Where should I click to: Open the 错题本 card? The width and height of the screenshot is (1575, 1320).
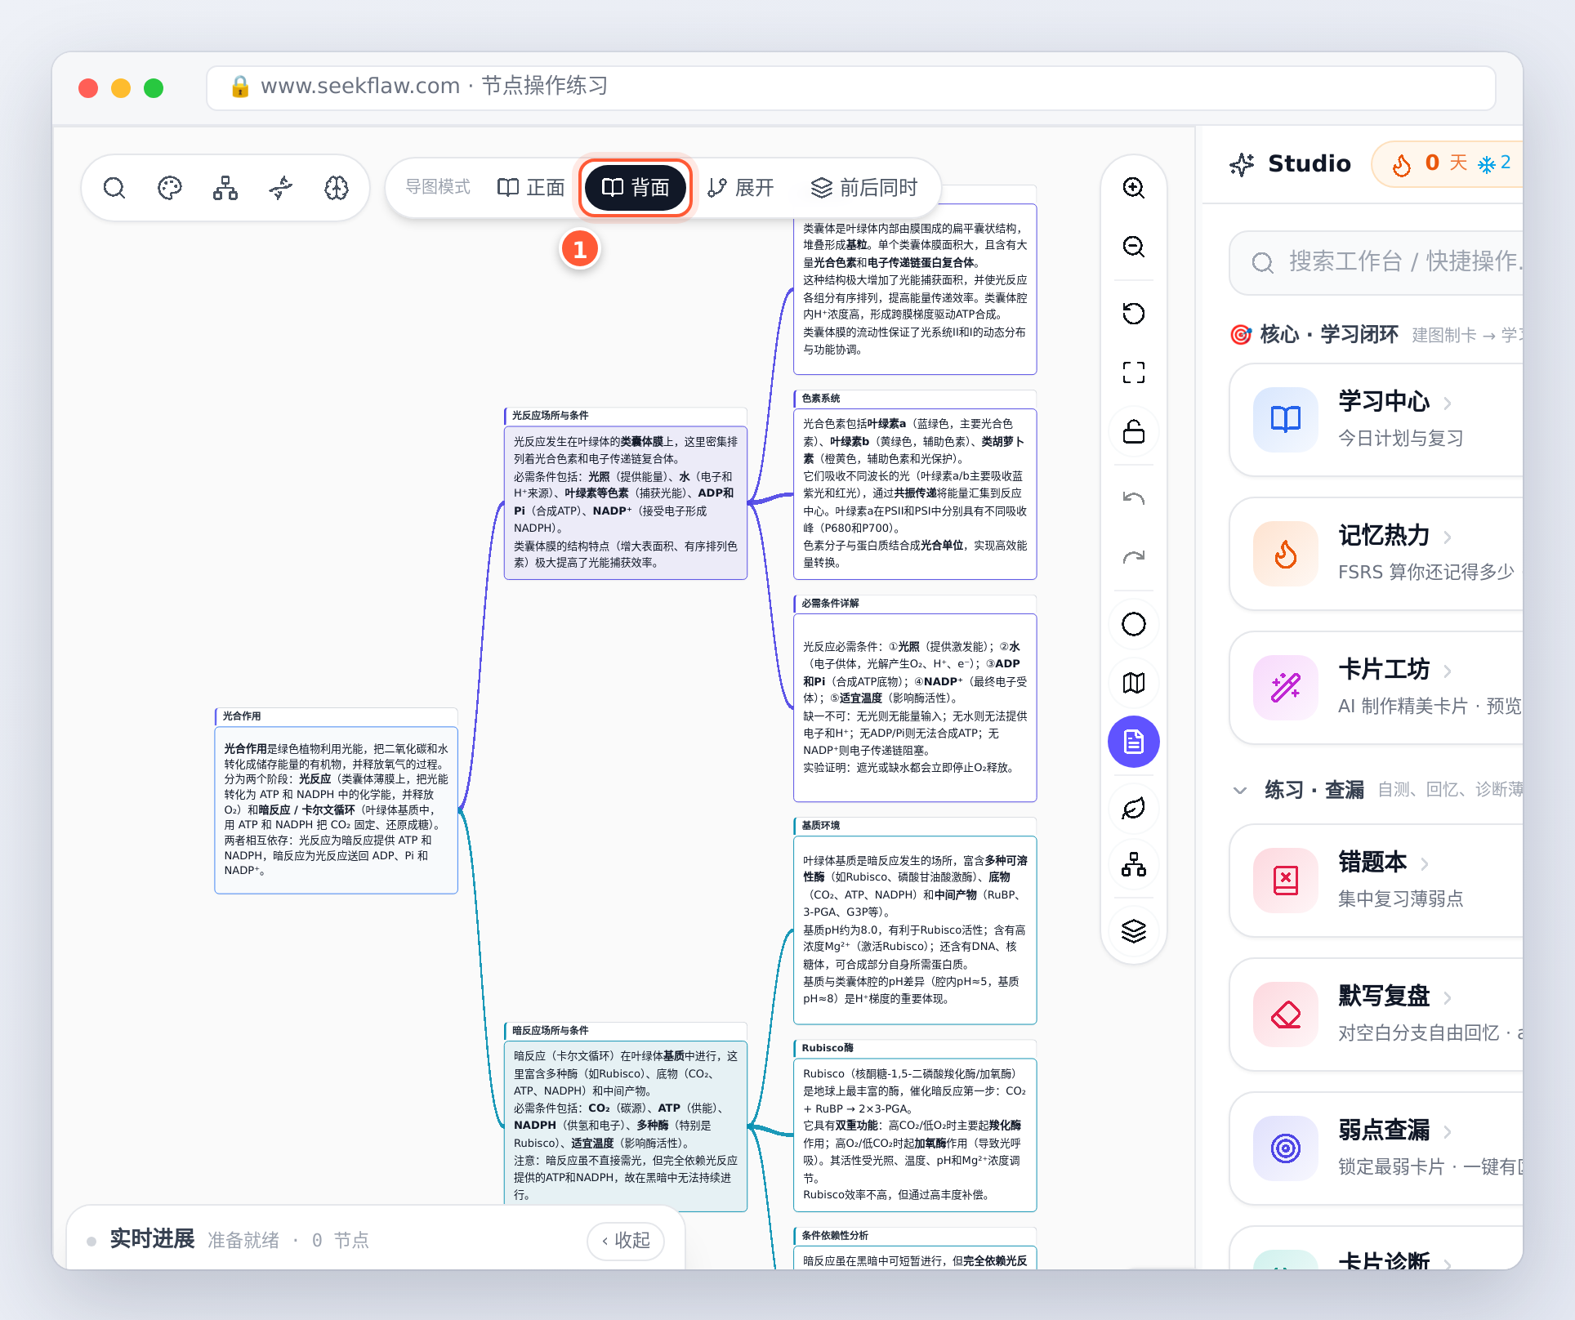pos(1376,881)
